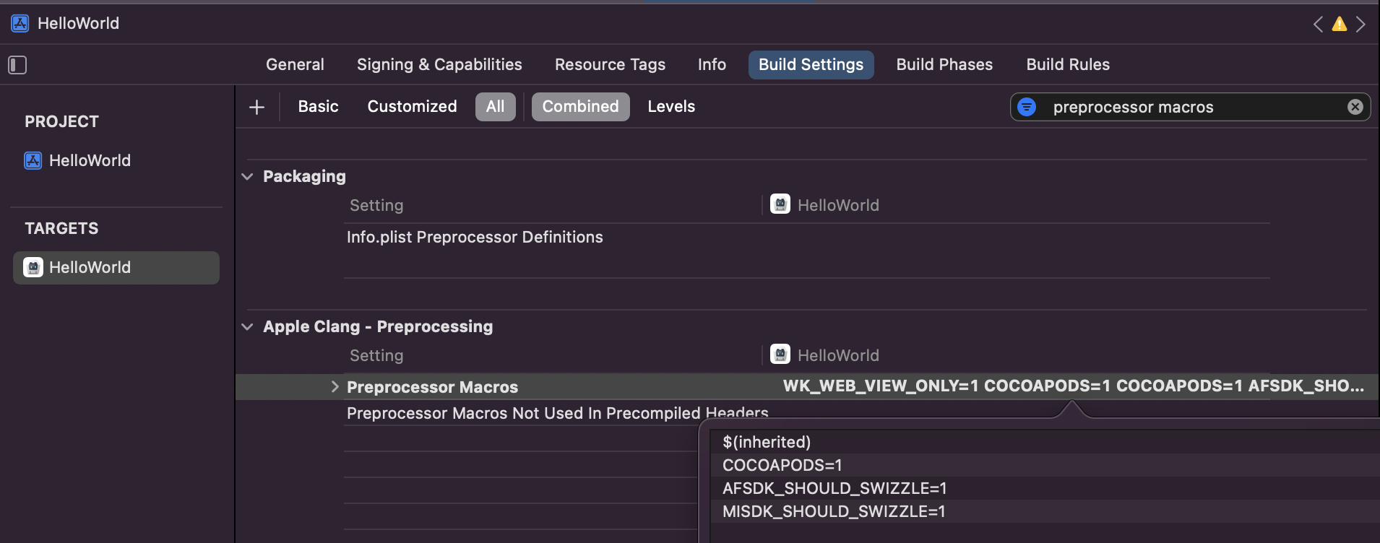Click the target icon in Packaging column header
Screen dimensions: 1380x543
click(780, 204)
